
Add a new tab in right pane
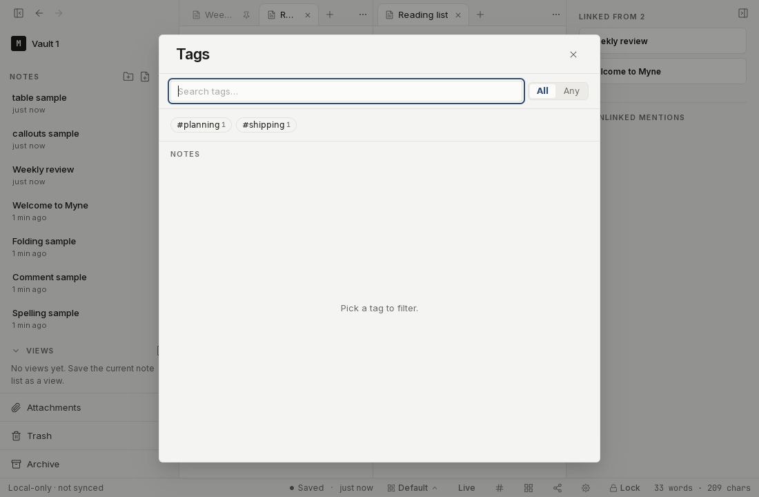pyautogui.click(x=480, y=14)
